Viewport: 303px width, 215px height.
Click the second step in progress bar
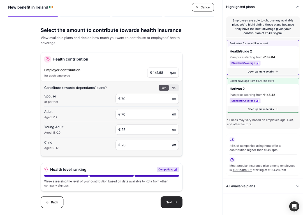tap(85, 16)
